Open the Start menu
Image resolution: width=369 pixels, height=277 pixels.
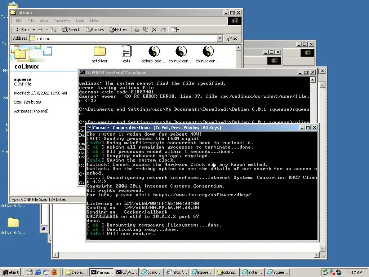11,272
